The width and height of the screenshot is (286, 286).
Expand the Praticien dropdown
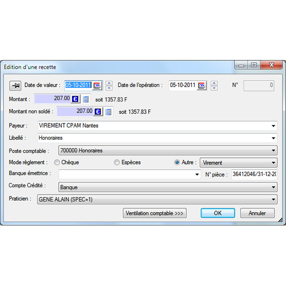click(x=273, y=200)
